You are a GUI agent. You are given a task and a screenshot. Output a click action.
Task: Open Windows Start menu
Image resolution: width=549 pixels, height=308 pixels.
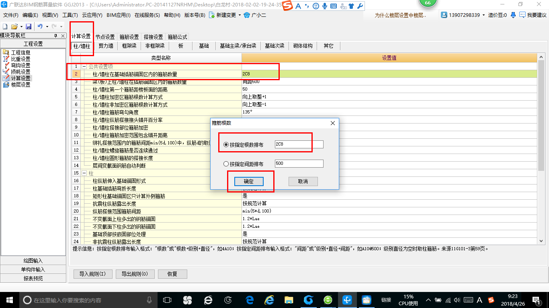9,300
